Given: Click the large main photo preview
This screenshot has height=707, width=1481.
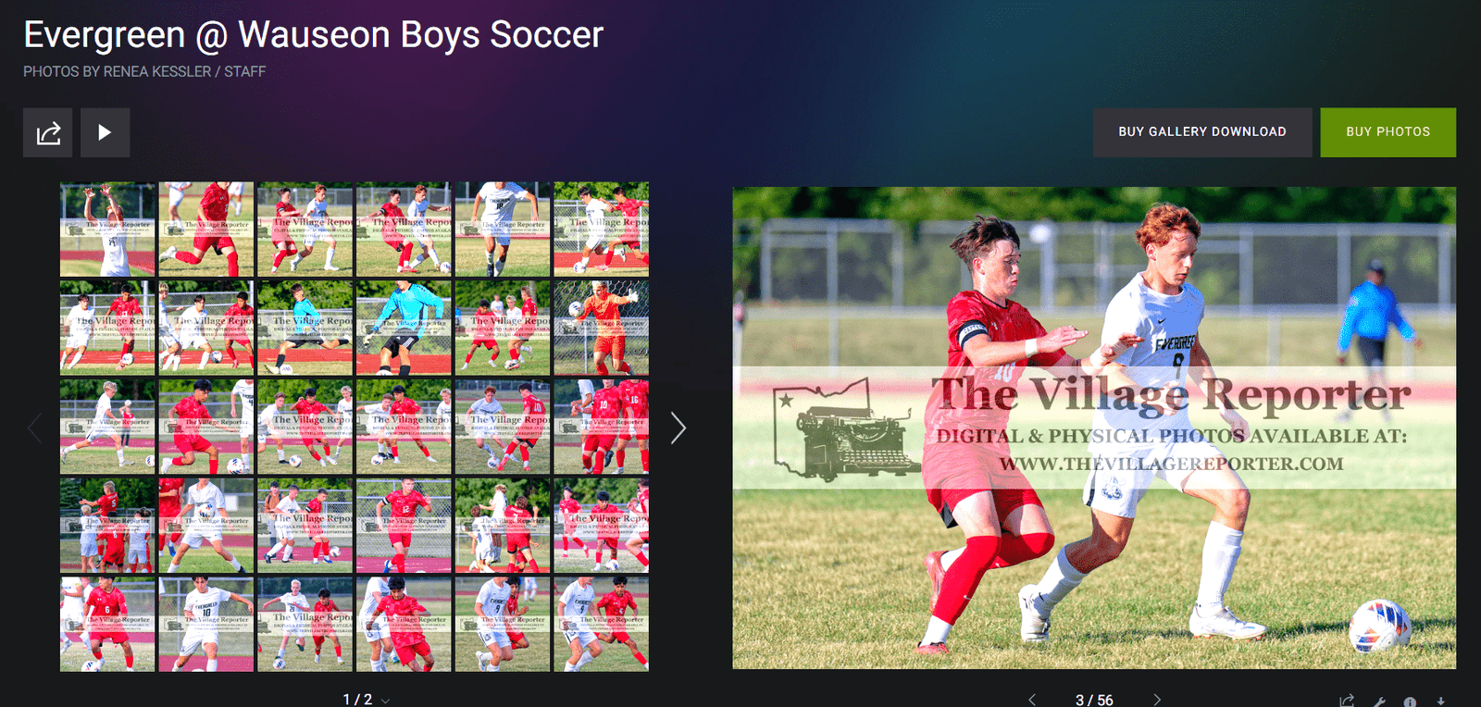Looking at the screenshot, I should [1094, 428].
